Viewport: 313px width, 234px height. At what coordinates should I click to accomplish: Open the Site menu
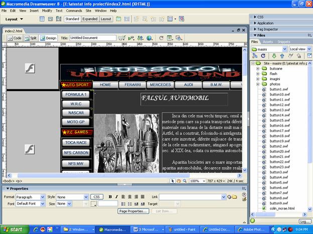(88, 10)
